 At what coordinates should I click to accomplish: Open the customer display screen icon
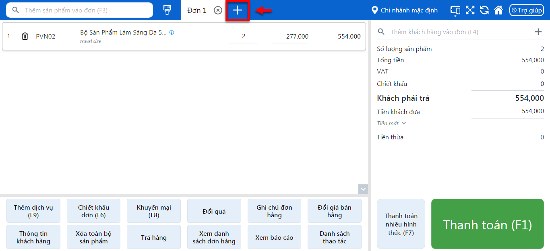coord(455,10)
